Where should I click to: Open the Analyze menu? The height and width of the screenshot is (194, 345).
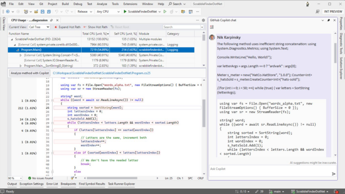pyautogui.click(x=102, y=4)
